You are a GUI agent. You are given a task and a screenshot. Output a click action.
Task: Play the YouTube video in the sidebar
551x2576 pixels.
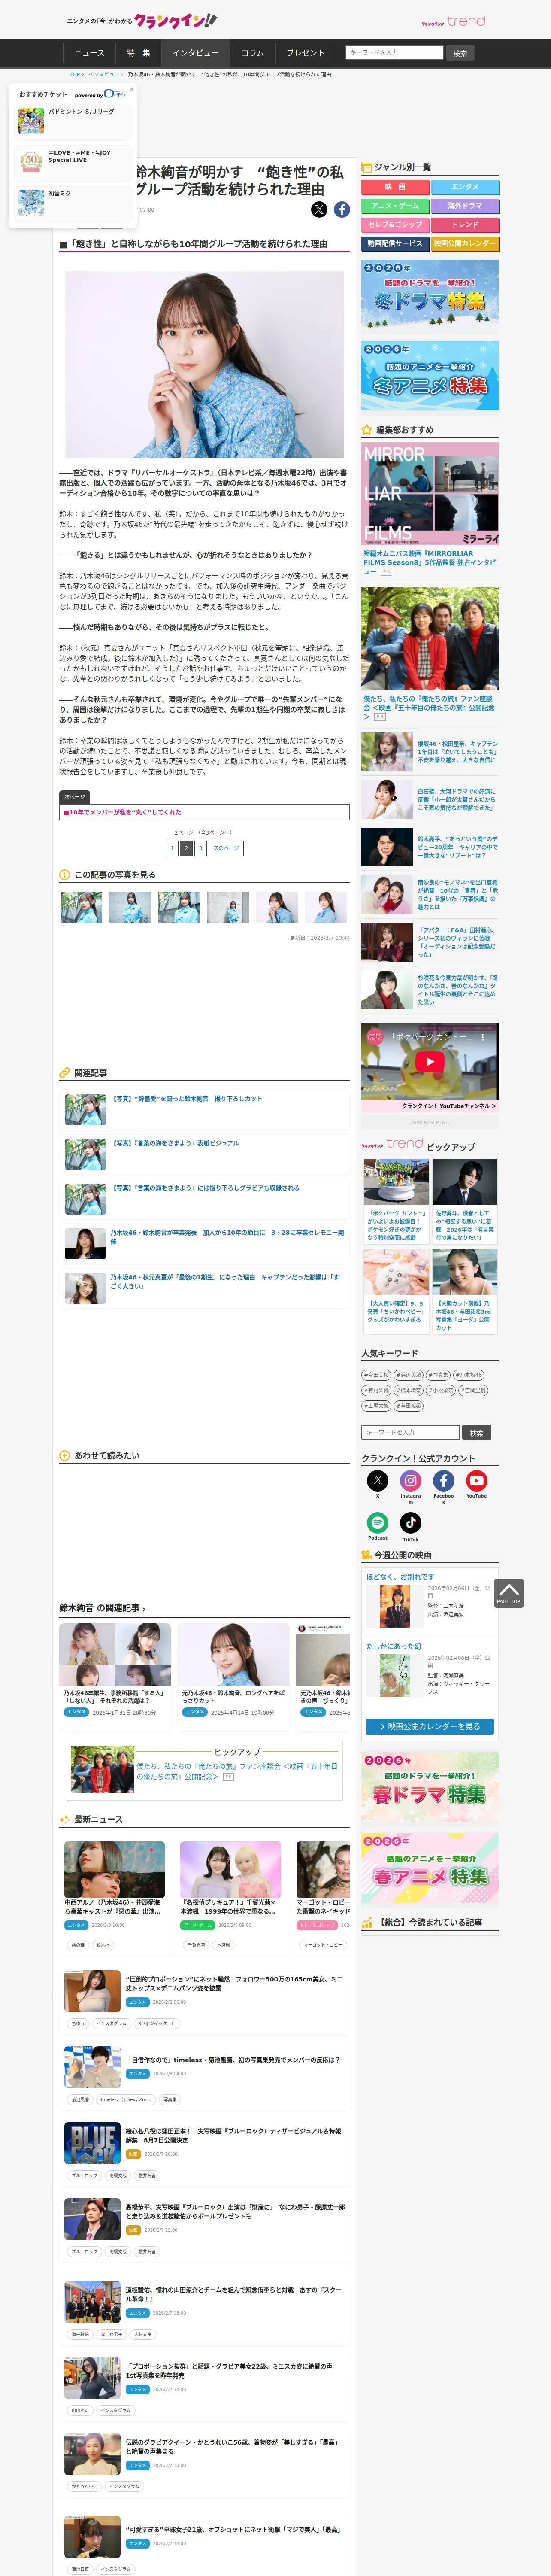430,1062
